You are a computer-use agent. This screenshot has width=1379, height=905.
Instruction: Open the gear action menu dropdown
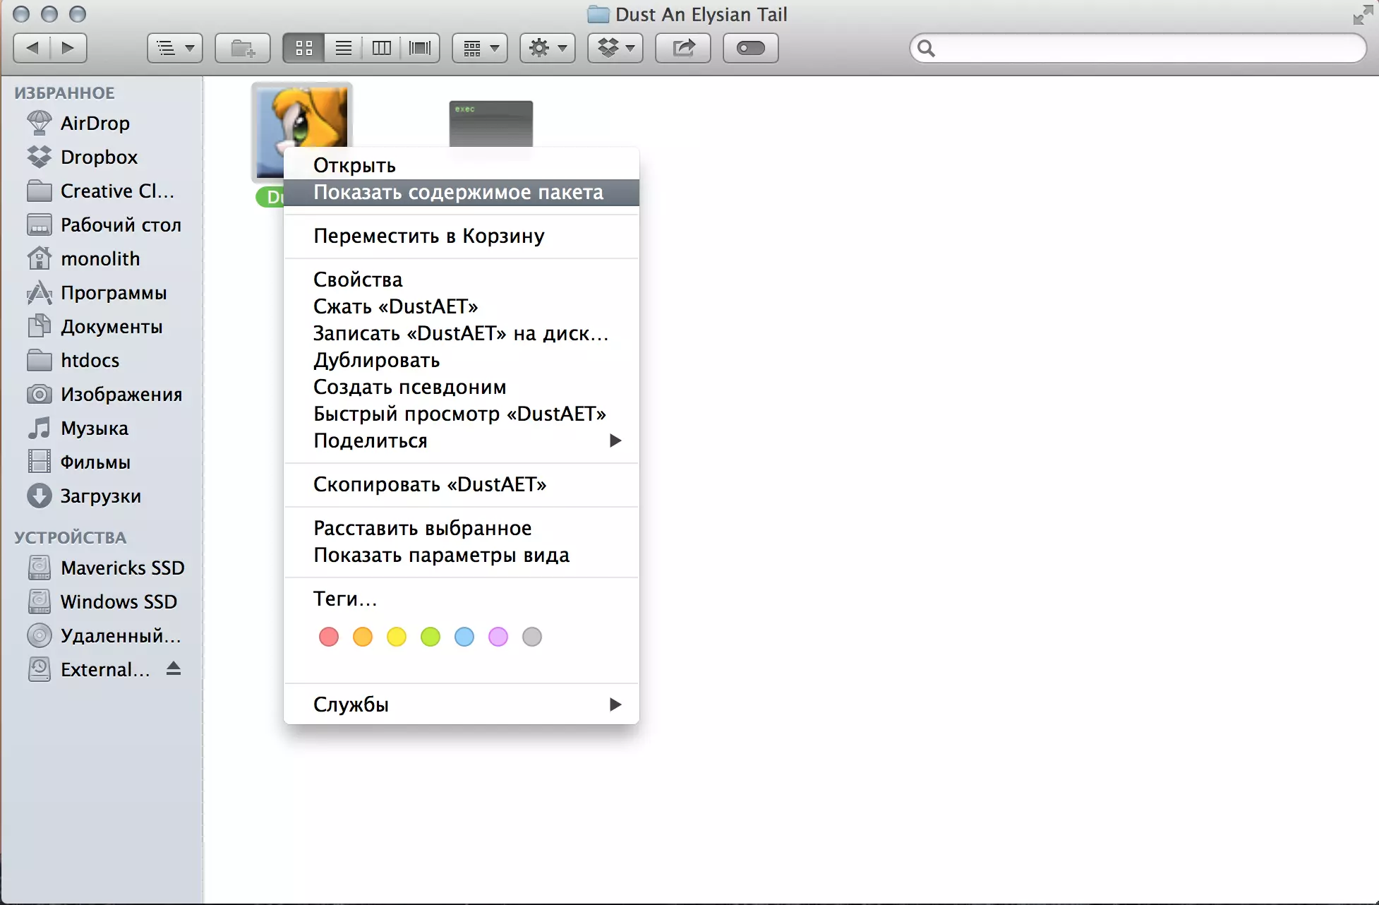[x=548, y=48]
